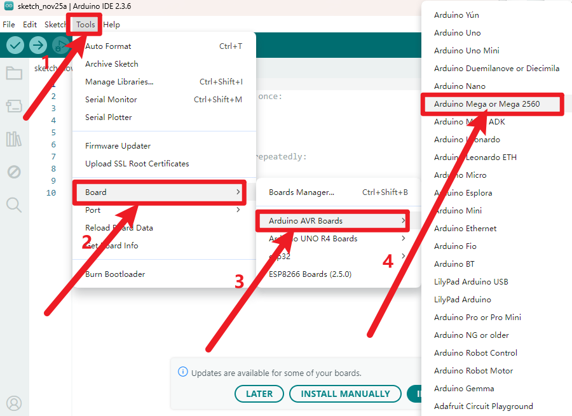Choose Arduino Robot Control board
This screenshot has height=416, width=572.
496,353
